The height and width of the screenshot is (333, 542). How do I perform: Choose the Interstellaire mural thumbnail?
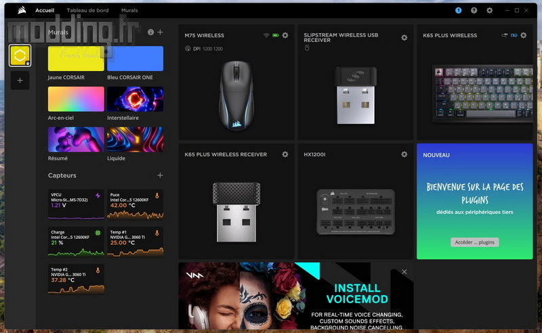point(135,99)
